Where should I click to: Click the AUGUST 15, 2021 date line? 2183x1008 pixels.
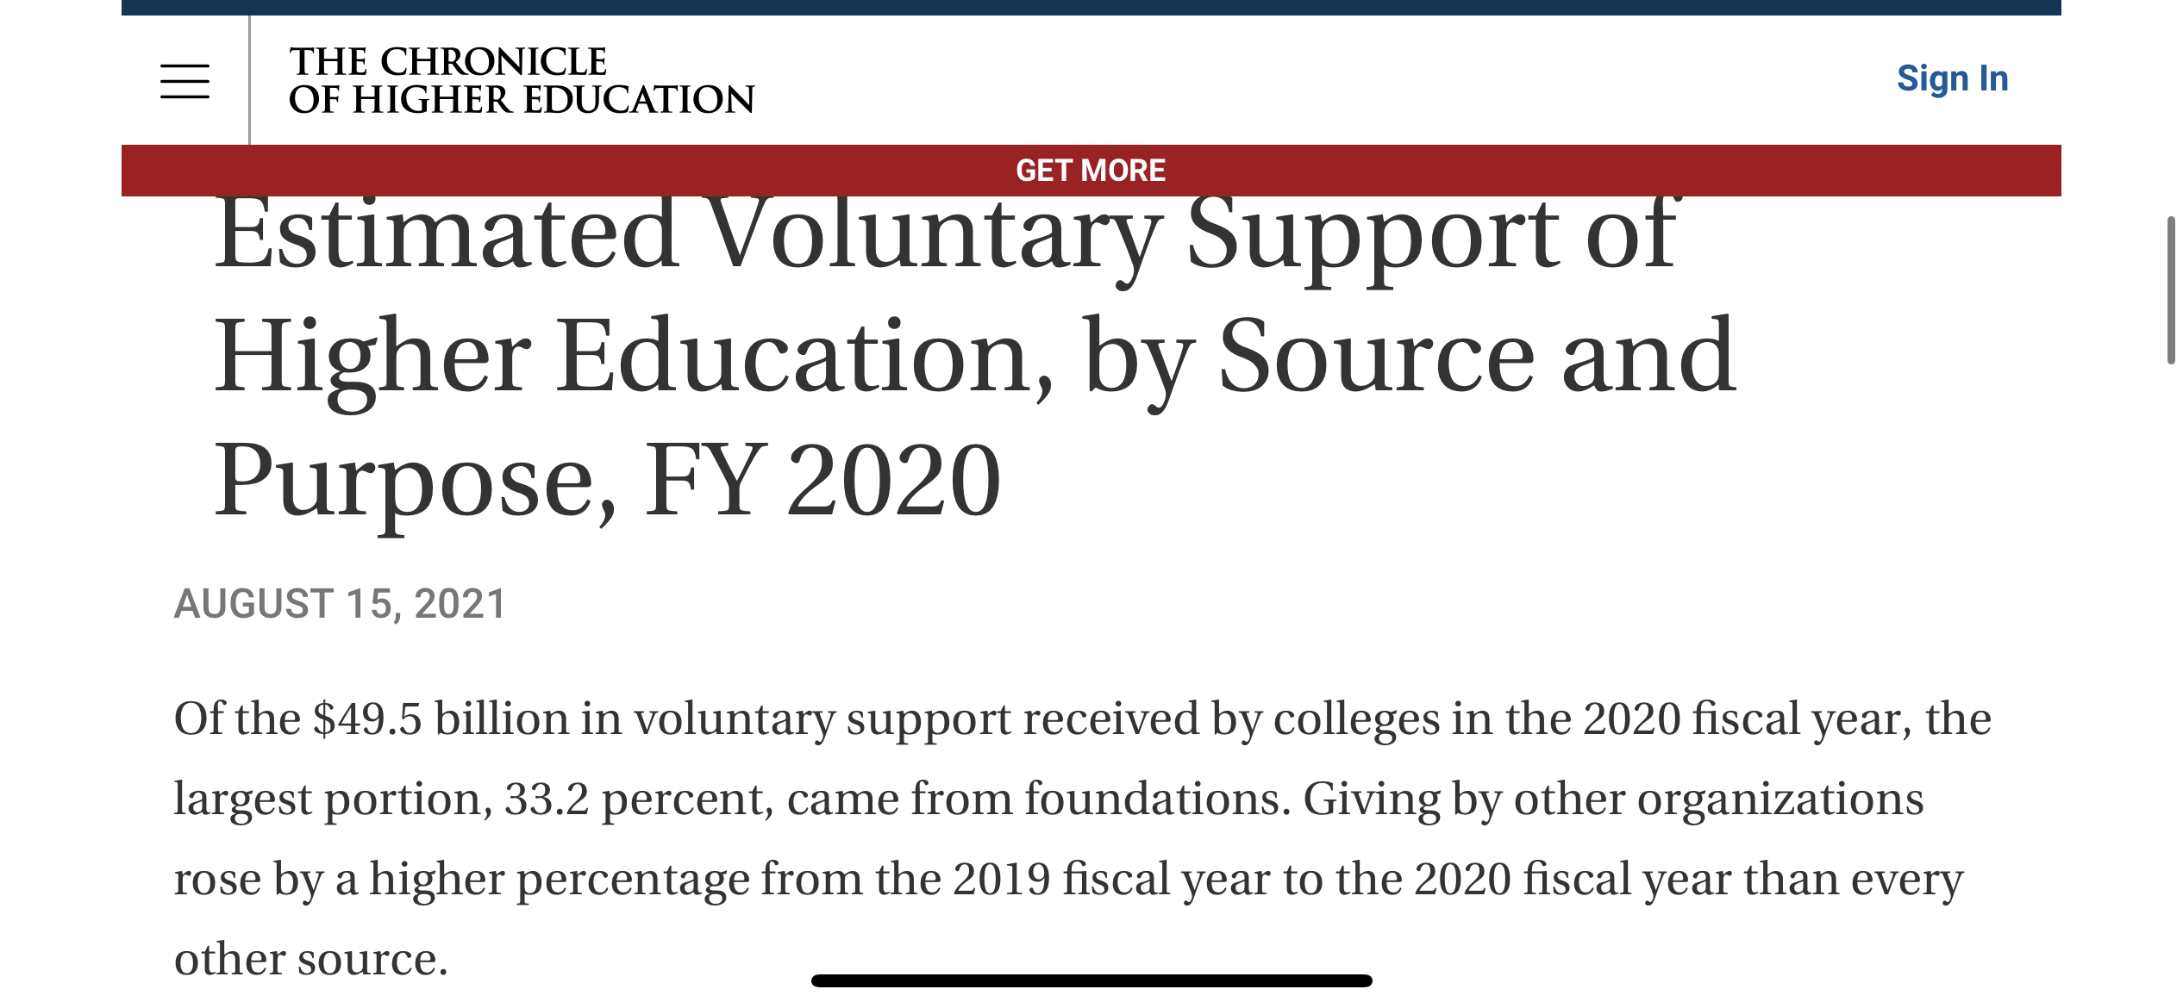click(340, 603)
